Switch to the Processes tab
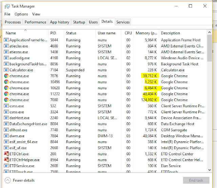Viewport: 217px width, 188px height. [13, 22]
